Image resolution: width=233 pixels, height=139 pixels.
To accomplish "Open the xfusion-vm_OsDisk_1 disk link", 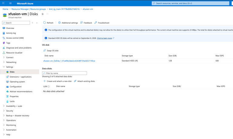I will click(69, 61).
